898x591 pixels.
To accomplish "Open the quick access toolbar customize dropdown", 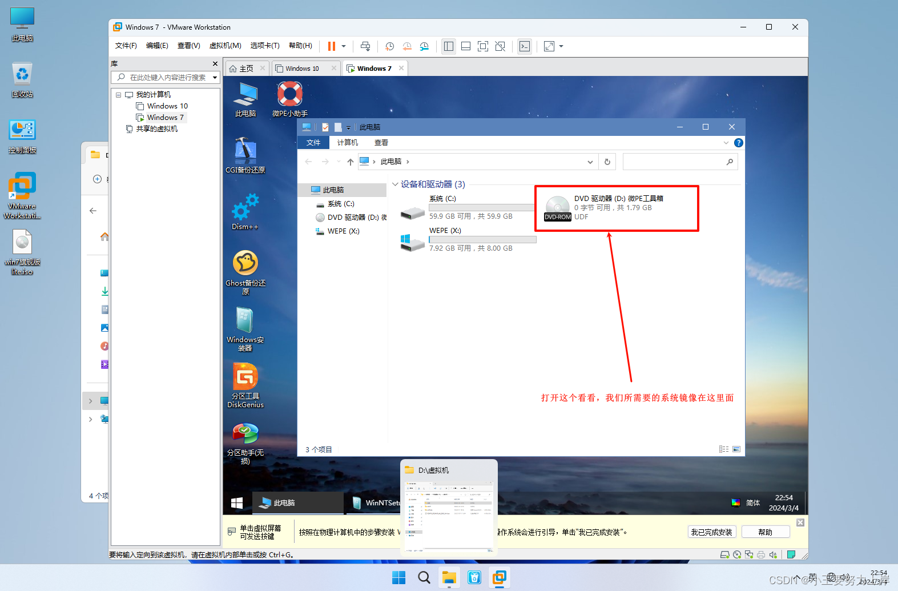I will coord(348,127).
